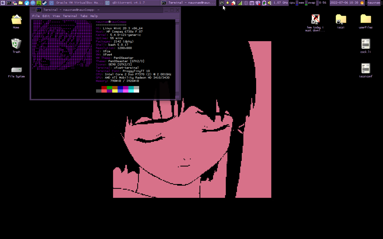
Task: Click the '5.4.0-121-generic' kernel text
Action: click(x=125, y=35)
